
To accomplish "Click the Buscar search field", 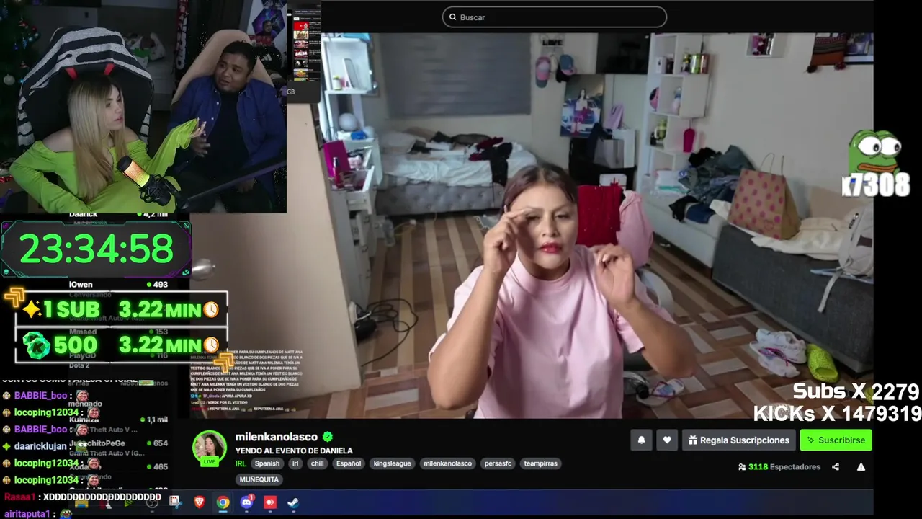I will (x=554, y=17).
